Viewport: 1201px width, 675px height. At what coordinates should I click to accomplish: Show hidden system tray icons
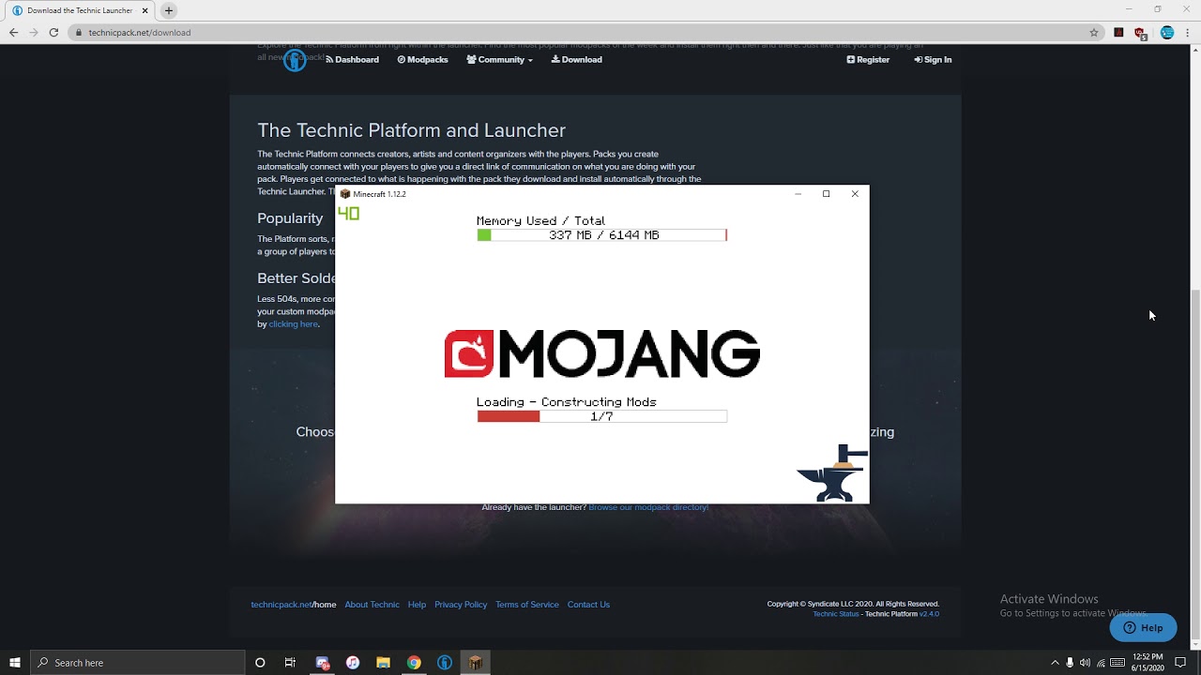(x=1055, y=663)
